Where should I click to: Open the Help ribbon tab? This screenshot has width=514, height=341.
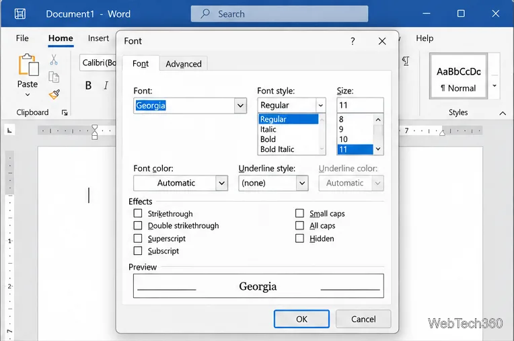click(425, 38)
